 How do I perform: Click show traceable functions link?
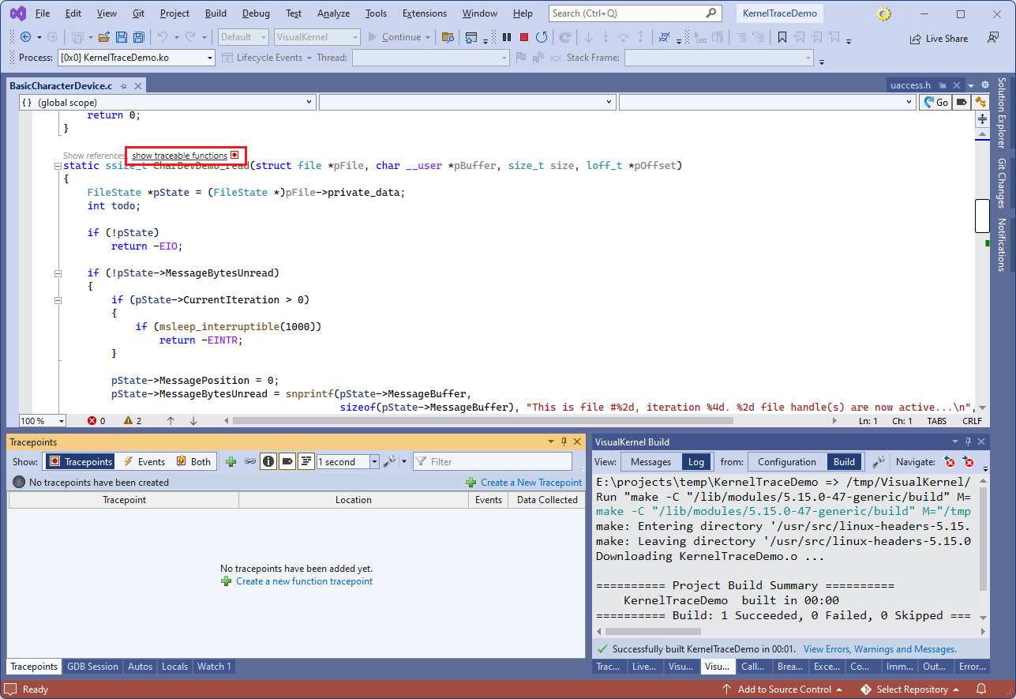179,156
